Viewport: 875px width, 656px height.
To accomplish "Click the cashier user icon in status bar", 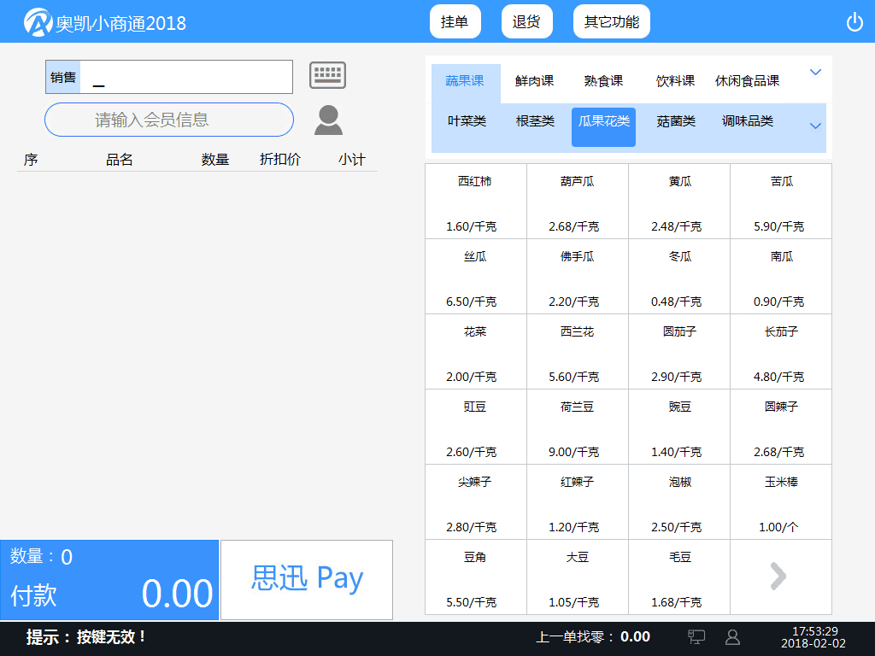I will click(x=731, y=636).
